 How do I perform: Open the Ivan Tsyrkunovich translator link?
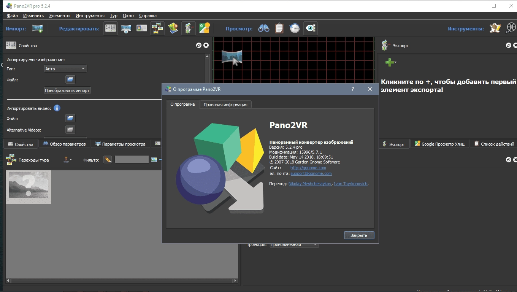pyautogui.click(x=350, y=184)
